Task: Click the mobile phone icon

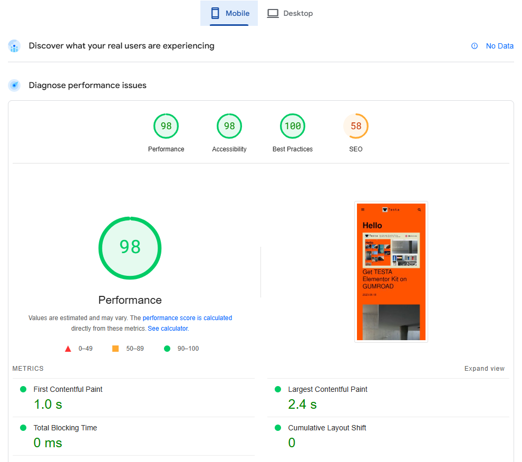Action: (x=215, y=13)
